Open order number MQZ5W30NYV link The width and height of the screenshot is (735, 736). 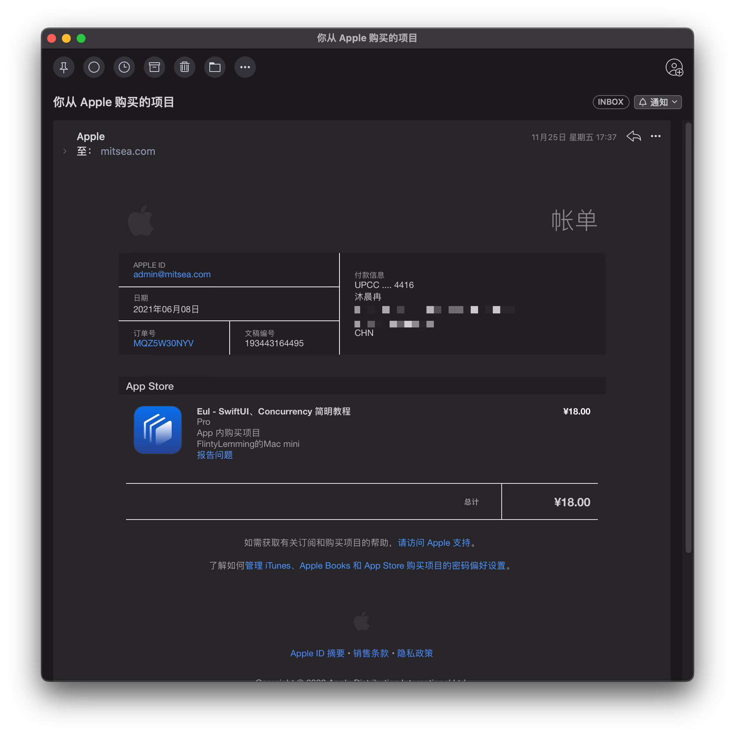(x=163, y=343)
